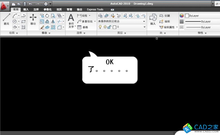Image resolution: width=220 pixels, height=135 pixels.
Task: Select the Hatch tool
Action: [23, 27]
